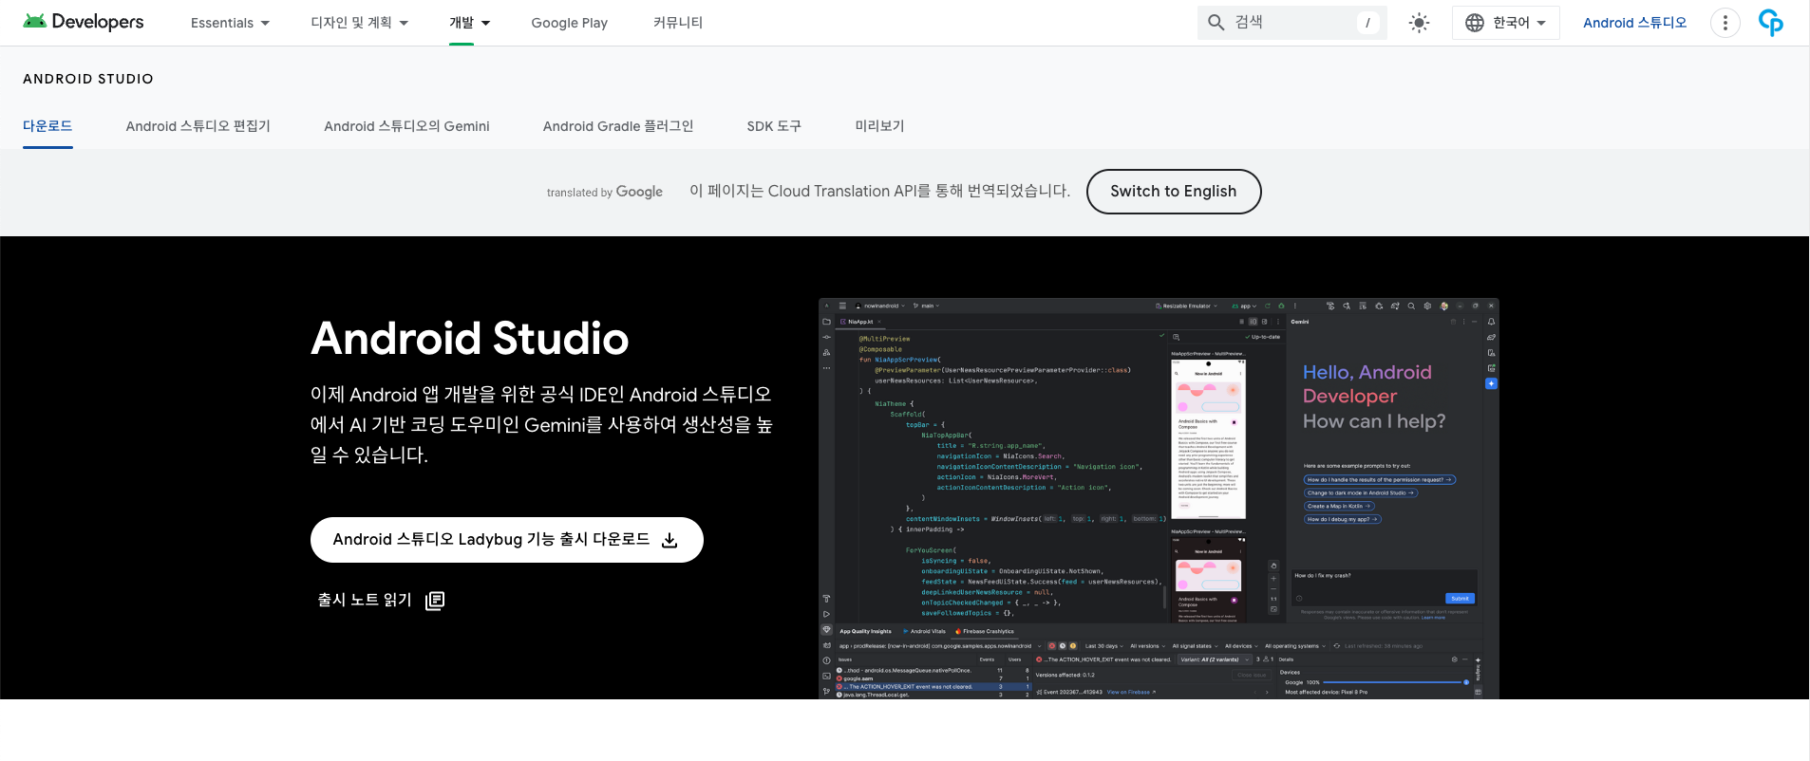This screenshot has width=1810, height=761.
Task: Toggle the light/dark theme sun icon
Action: click(1420, 23)
